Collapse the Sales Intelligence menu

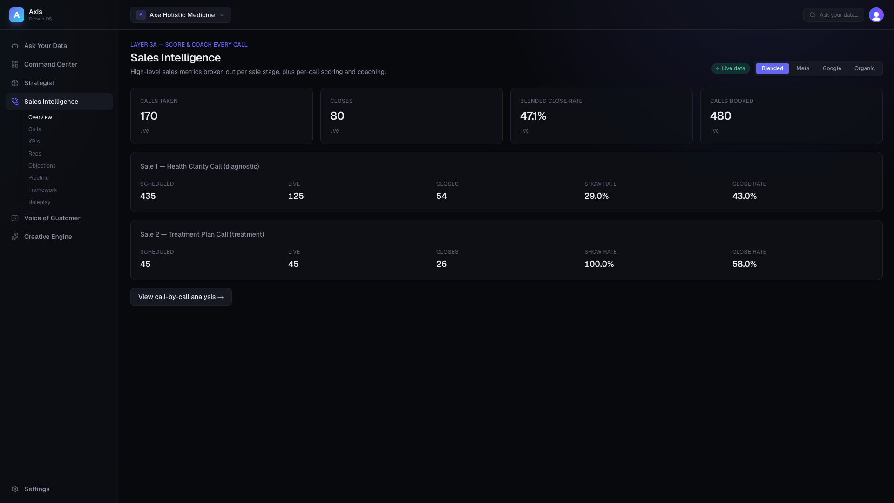click(x=59, y=102)
